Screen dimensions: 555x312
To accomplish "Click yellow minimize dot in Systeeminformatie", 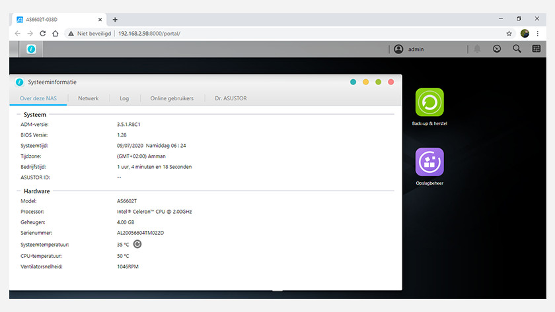I will (365, 82).
